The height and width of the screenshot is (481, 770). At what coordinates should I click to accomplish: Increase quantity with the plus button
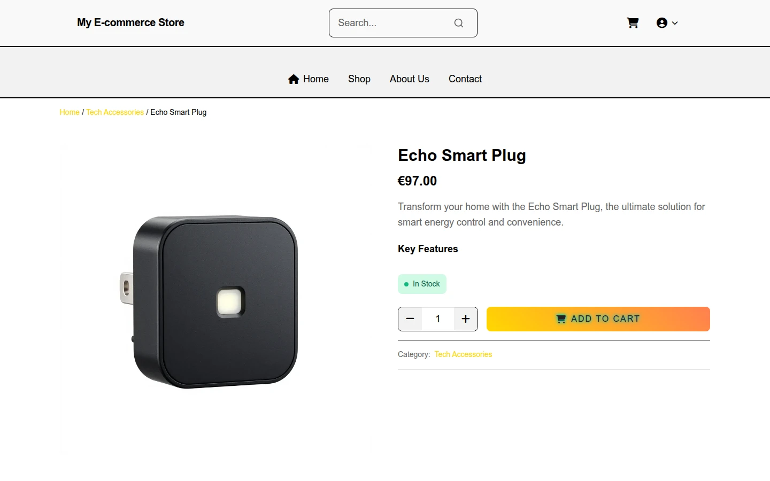466,319
